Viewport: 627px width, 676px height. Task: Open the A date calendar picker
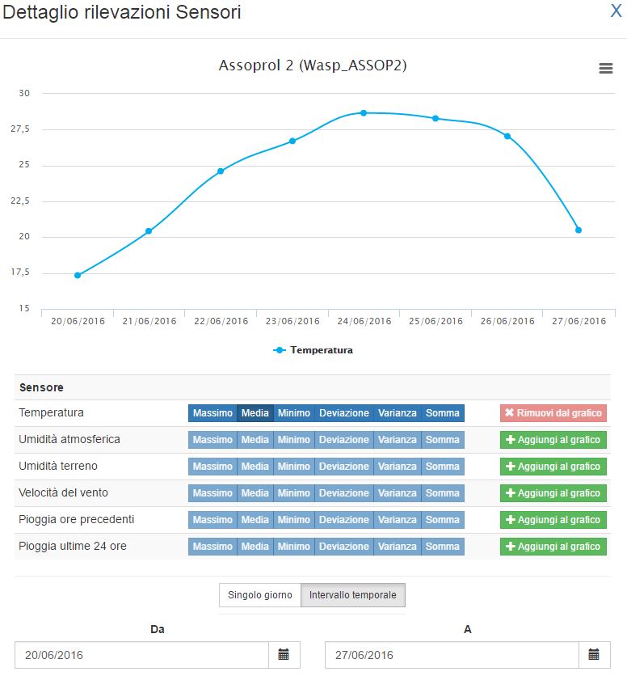click(594, 654)
